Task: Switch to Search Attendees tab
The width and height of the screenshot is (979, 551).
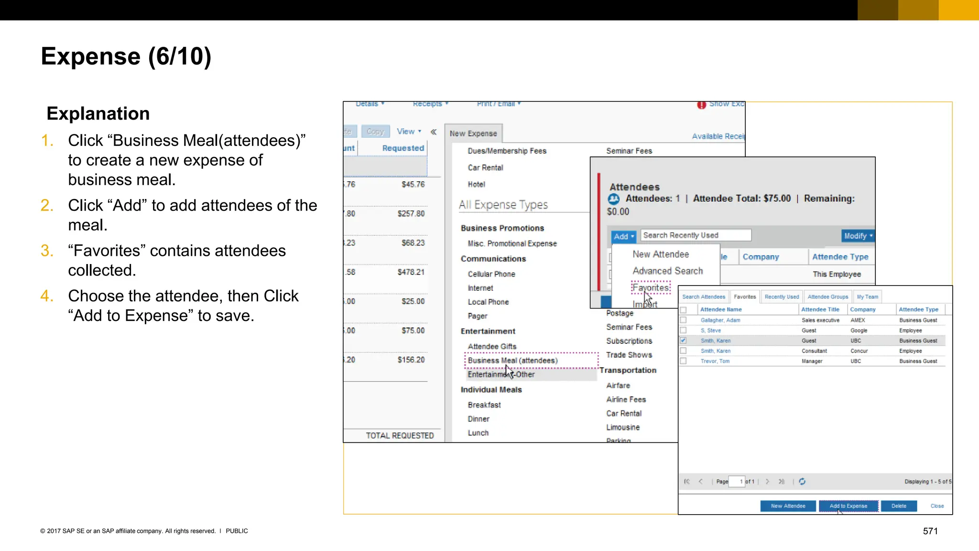Action: pyautogui.click(x=704, y=297)
